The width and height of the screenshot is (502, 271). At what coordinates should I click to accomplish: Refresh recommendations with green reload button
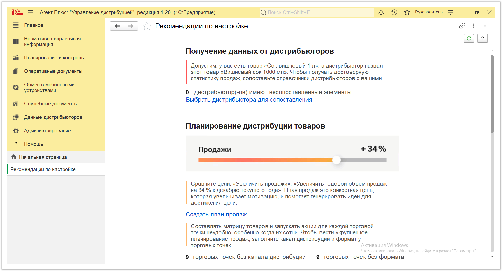pos(469,38)
